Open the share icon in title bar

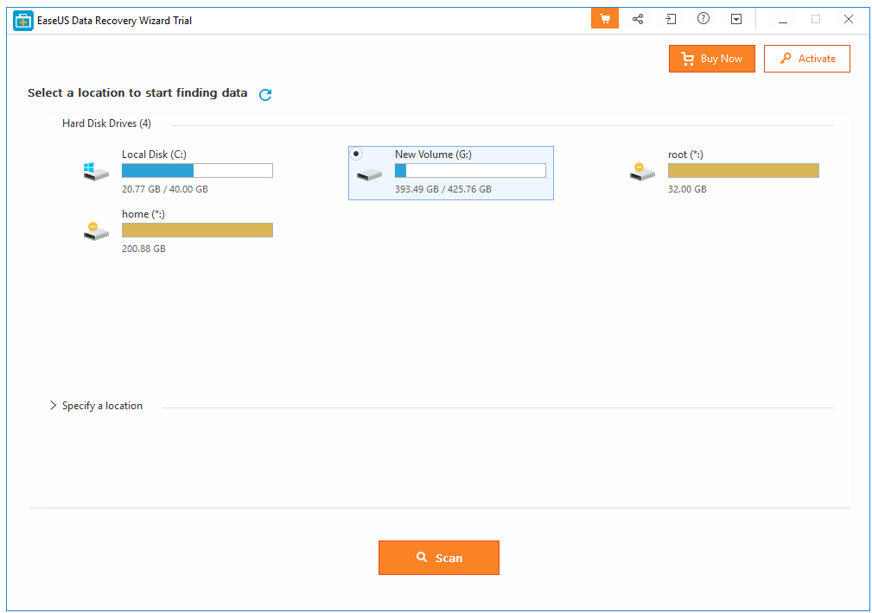[637, 20]
